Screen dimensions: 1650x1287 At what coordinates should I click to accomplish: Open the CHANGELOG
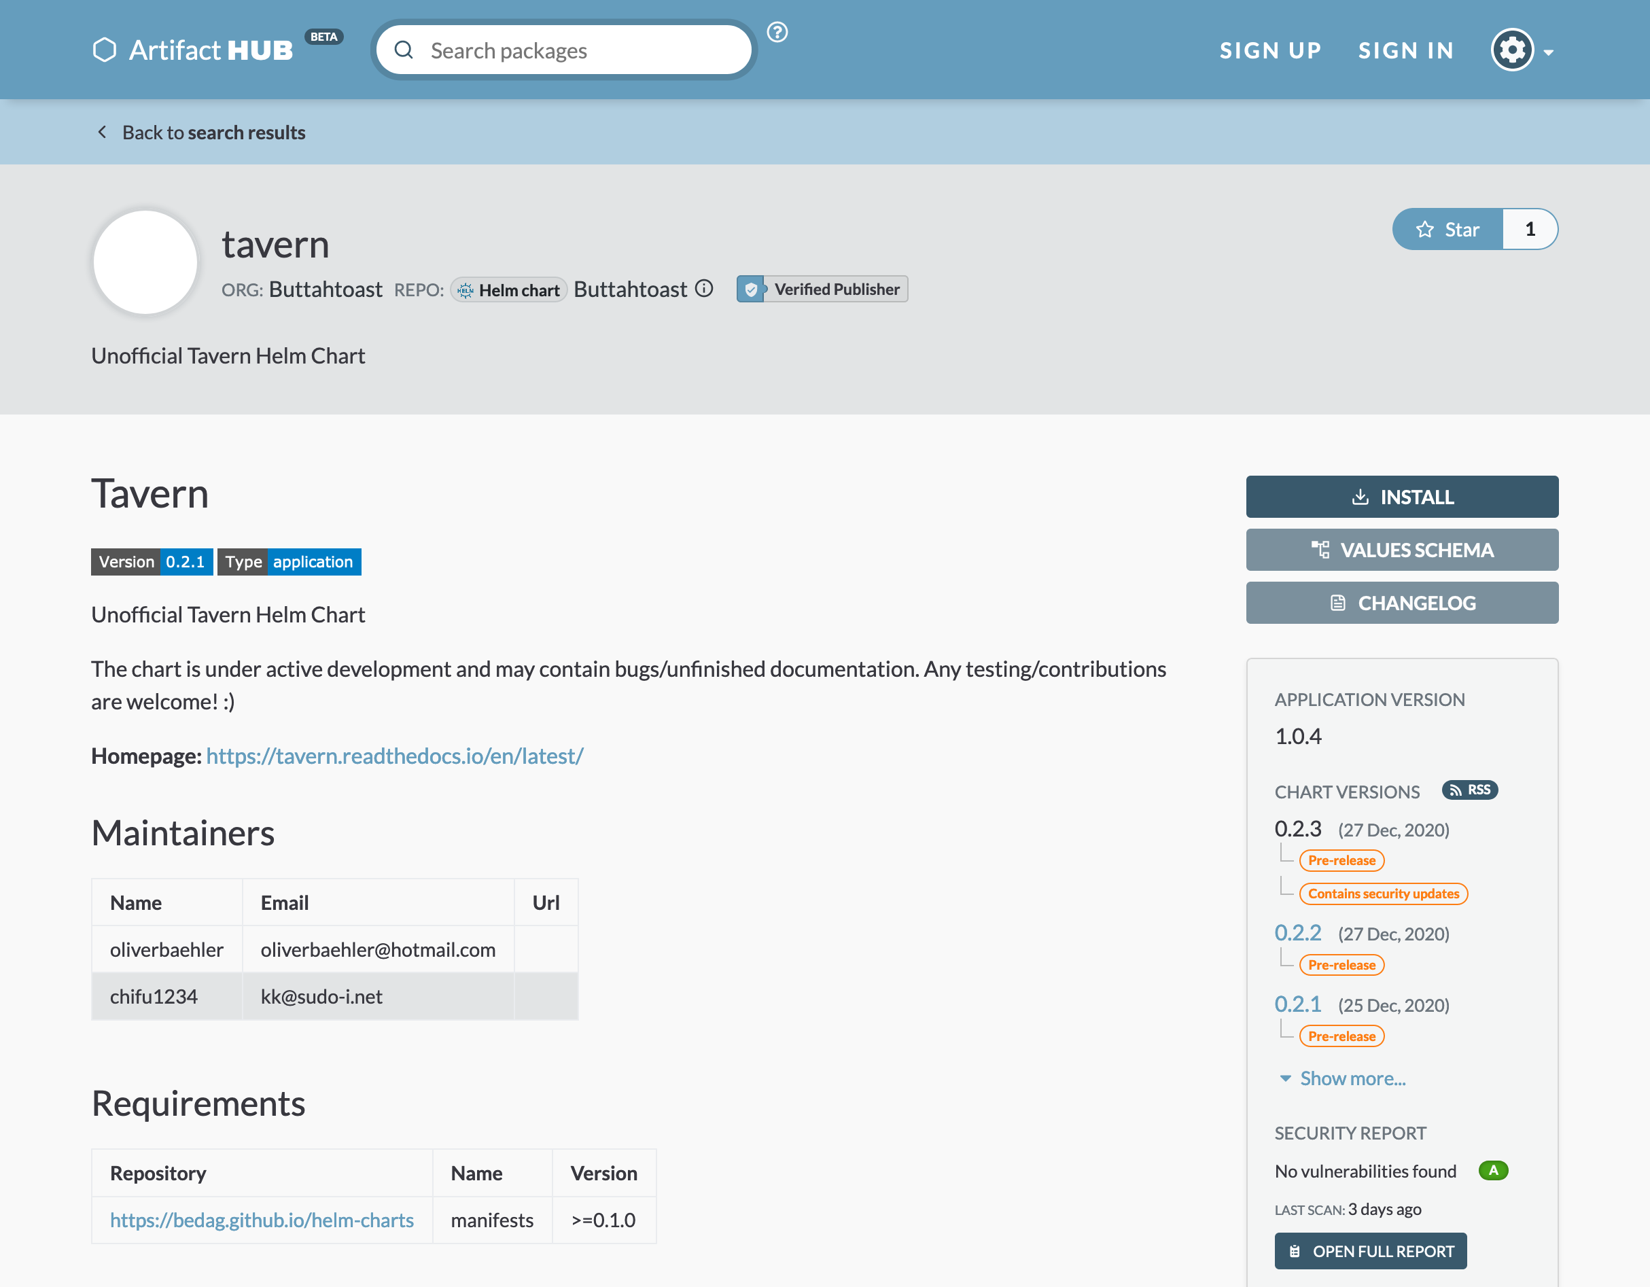point(1401,603)
